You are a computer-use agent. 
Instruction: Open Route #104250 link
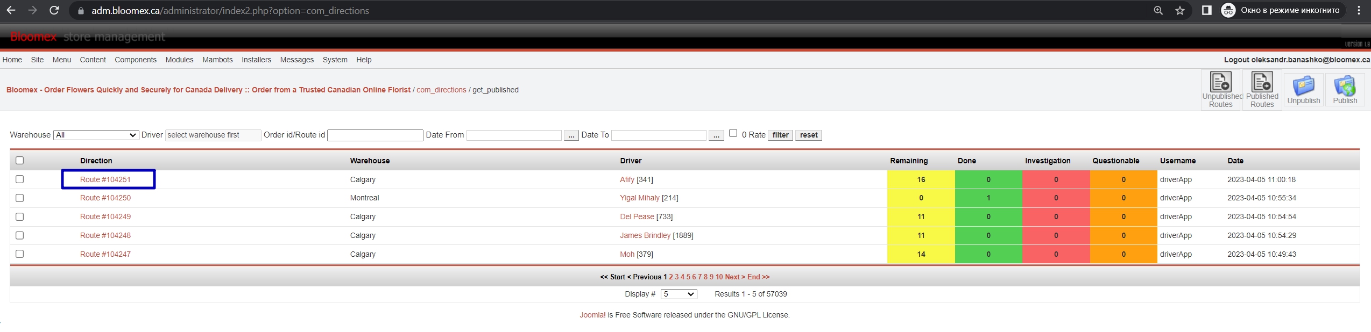tap(105, 198)
